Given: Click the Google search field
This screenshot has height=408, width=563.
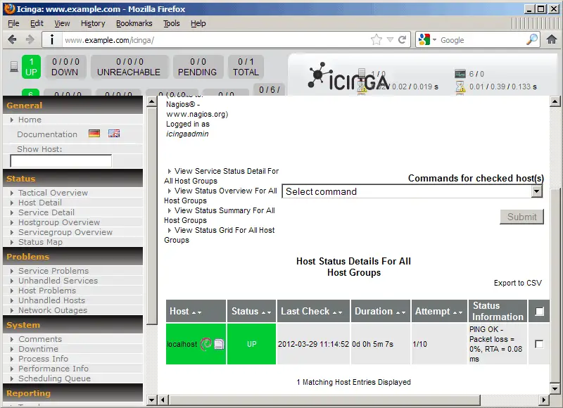Looking at the screenshot, I should (481, 40).
